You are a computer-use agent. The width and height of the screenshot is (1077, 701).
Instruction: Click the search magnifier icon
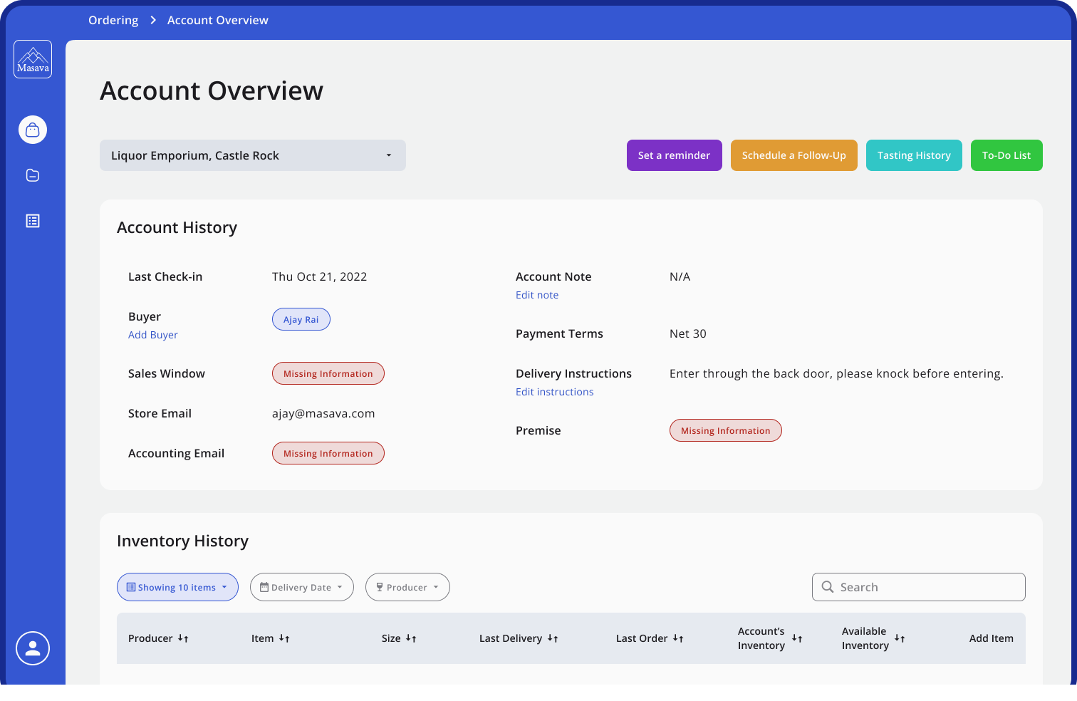(x=828, y=587)
